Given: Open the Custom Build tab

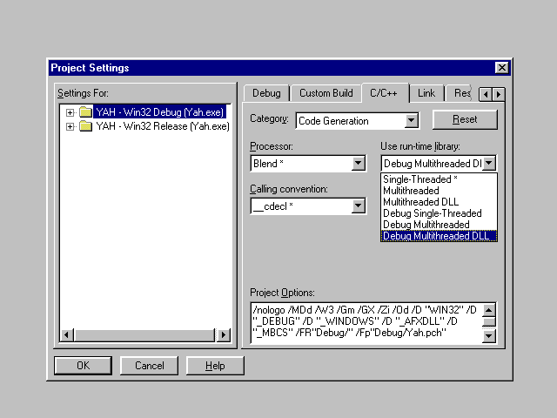Looking at the screenshot, I should coord(325,93).
